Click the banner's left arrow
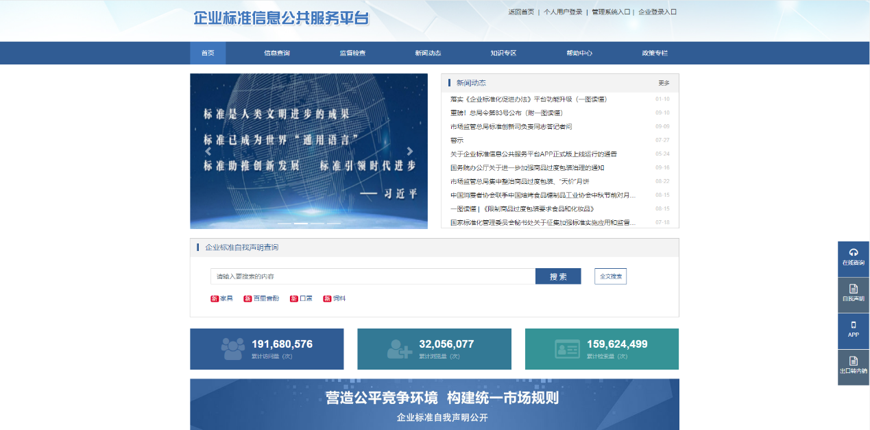The height and width of the screenshot is (430, 870). click(x=208, y=152)
